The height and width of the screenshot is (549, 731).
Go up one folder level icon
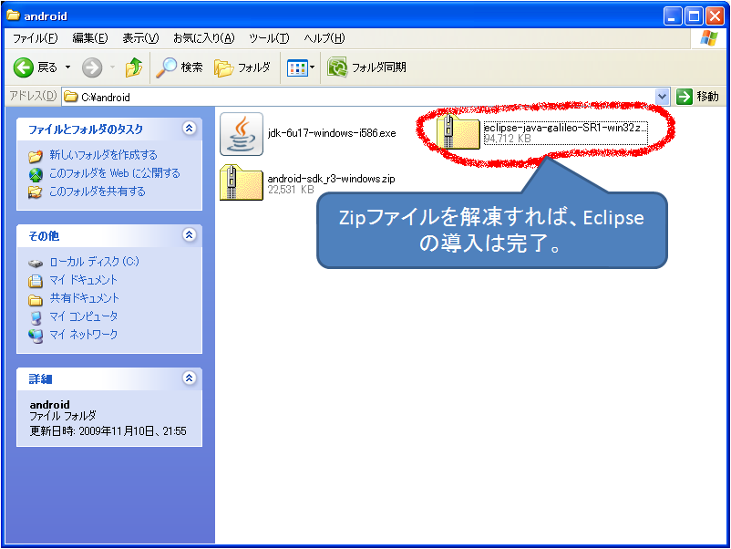pos(134,67)
